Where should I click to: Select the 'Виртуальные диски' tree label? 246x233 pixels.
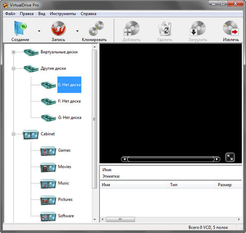(x=59, y=52)
